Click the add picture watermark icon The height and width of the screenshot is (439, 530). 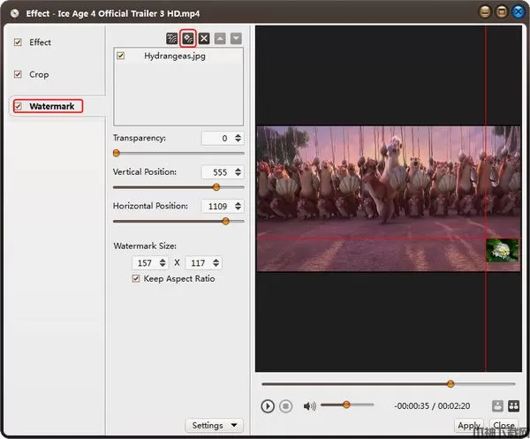[188, 39]
